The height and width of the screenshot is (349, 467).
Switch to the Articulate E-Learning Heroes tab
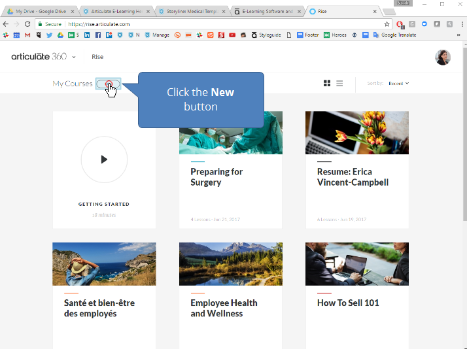pyautogui.click(x=115, y=11)
